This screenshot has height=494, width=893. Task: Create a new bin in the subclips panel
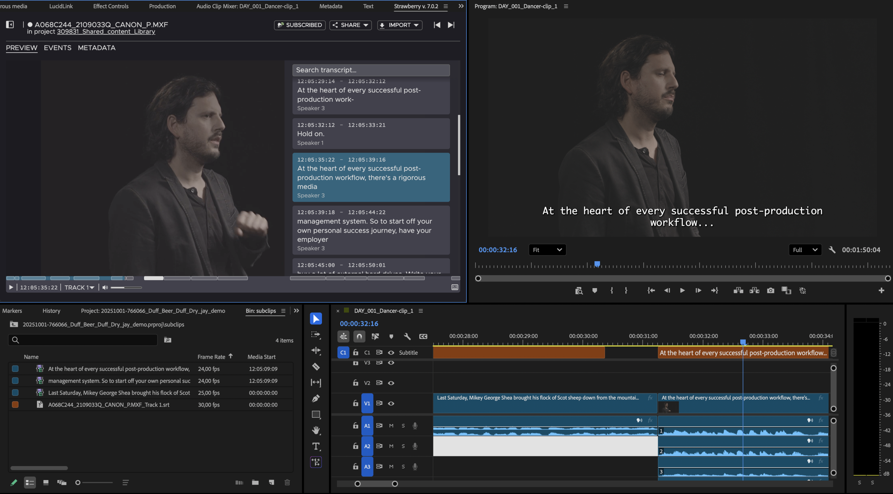[x=255, y=483]
